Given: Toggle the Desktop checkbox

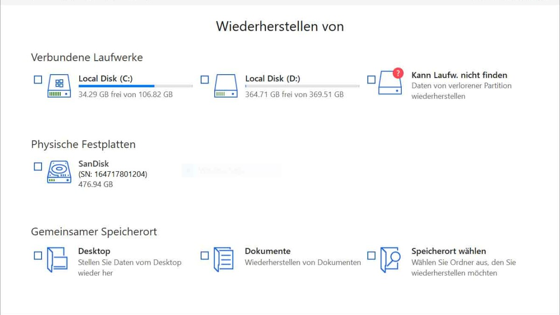Looking at the screenshot, I should (38, 255).
